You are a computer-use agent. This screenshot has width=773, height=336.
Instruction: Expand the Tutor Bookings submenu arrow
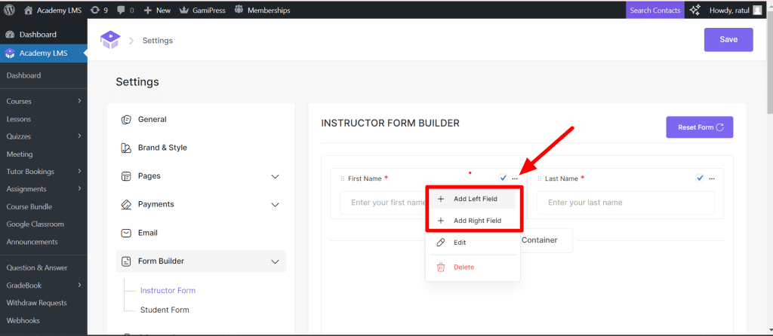click(79, 171)
